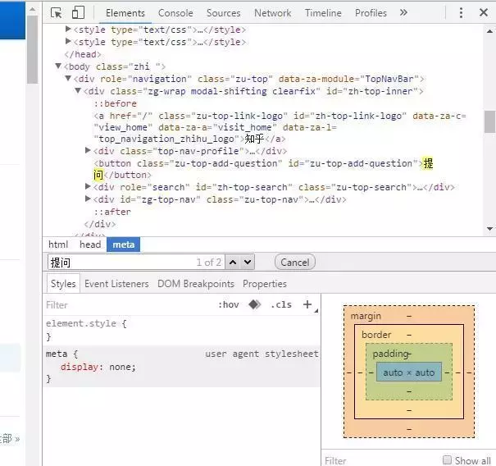Focus the computed styles Filter field
496x466 pixels.
tap(380, 460)
